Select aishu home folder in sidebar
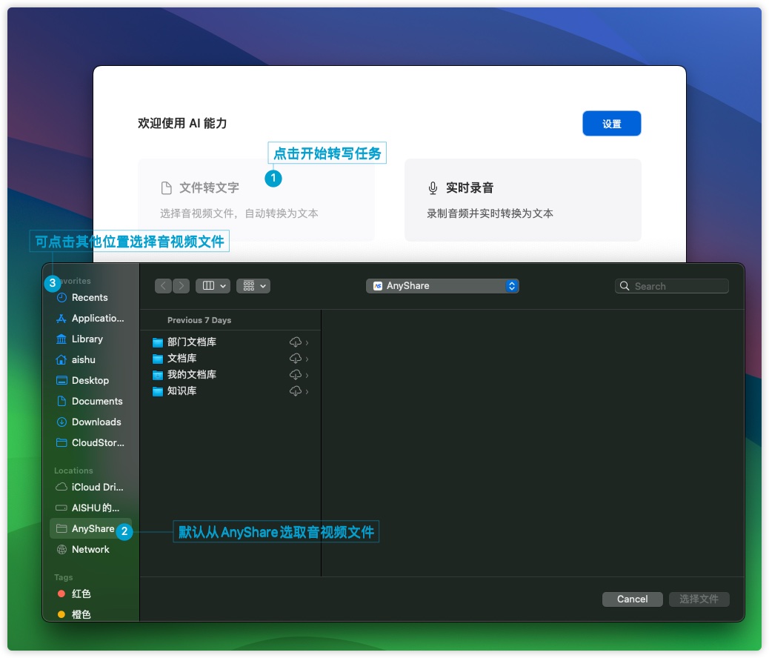The width and height of the screenshot is (769, 658). 90,359
